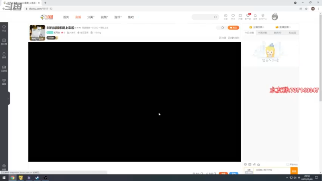Click orange button below the video player
Viewport: 322px width, 181px height.
coord(223,173)
